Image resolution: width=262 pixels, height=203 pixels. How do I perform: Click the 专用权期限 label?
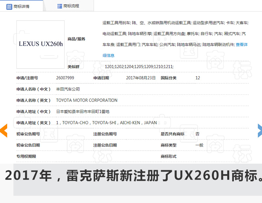click(26, 156)
